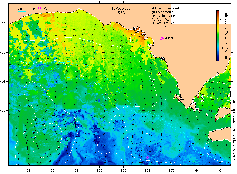The image size is (237, 174).
Task: Click the 0.5m/s velocity scale arrow
Action: (160, 27)
